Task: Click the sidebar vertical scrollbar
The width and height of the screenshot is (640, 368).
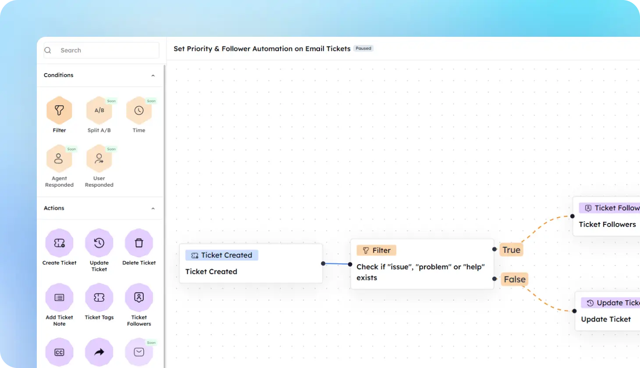Action: point(164,216)
